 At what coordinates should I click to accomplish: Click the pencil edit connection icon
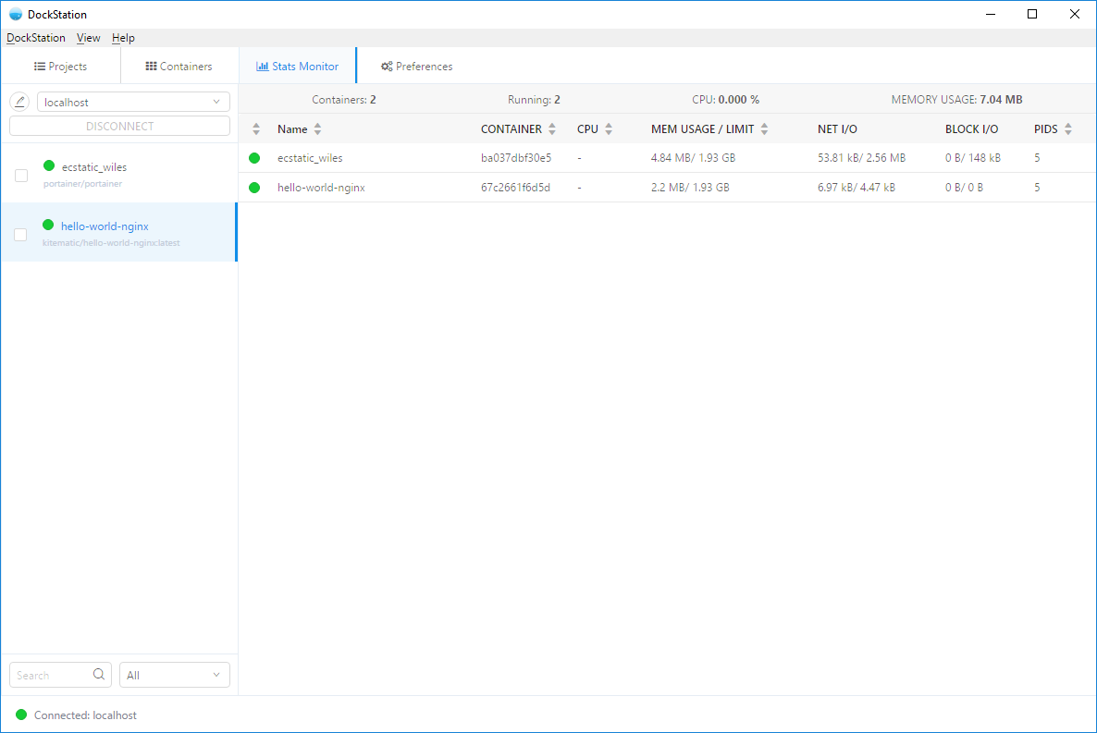point(20,102)
